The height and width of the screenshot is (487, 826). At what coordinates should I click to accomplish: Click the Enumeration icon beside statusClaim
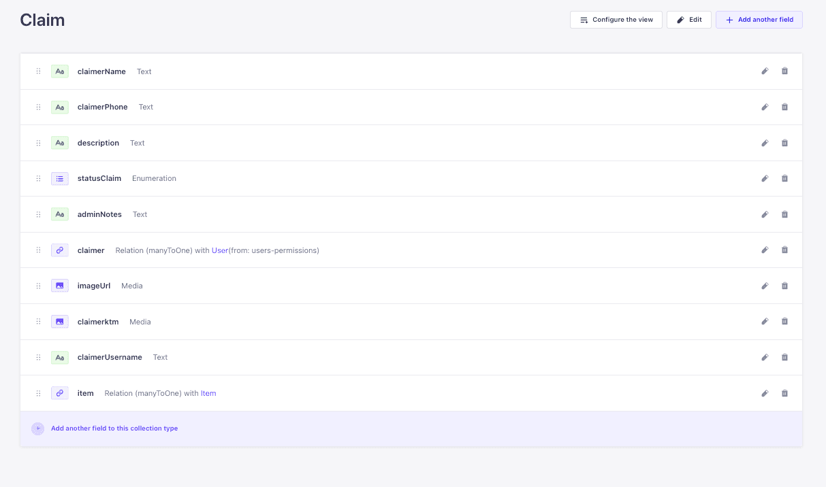[x=59, y=178]
